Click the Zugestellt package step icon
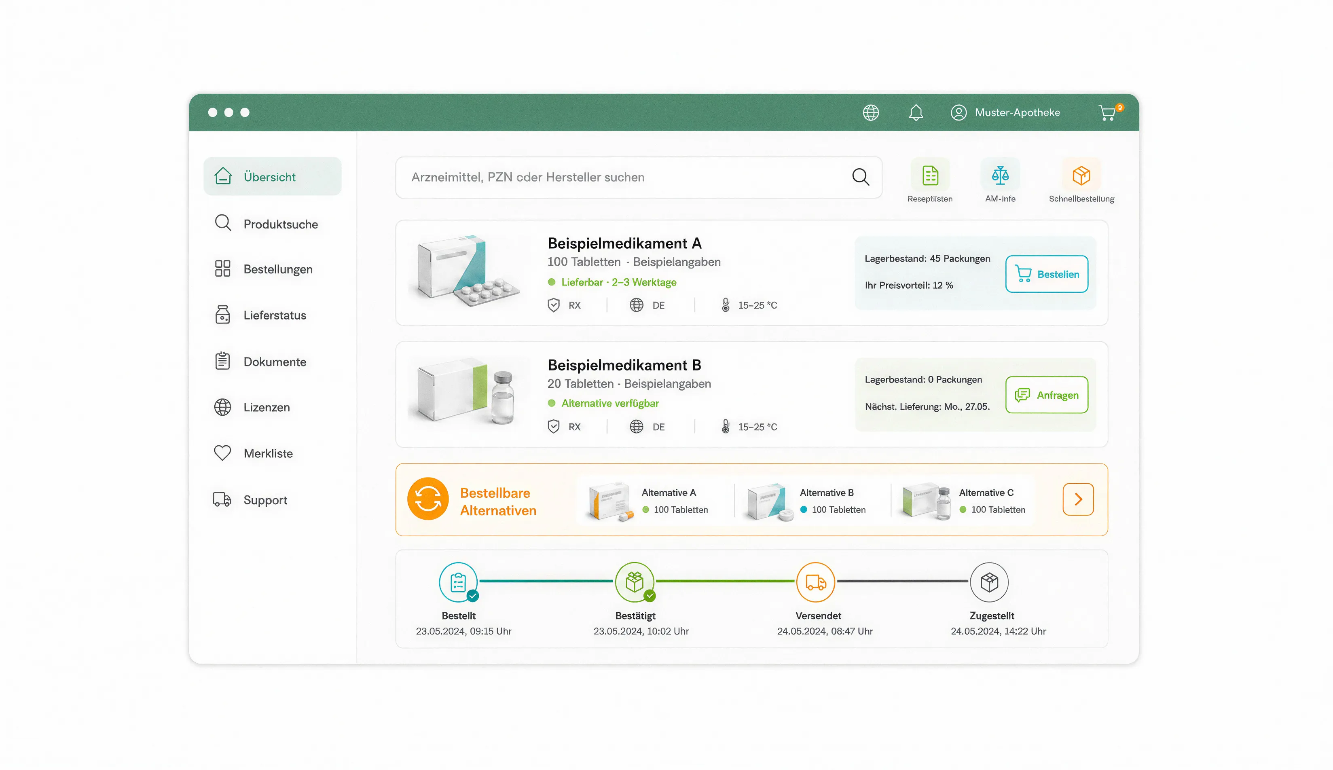1333x770 pixels. pyautogui.click(x=989, y=582)
